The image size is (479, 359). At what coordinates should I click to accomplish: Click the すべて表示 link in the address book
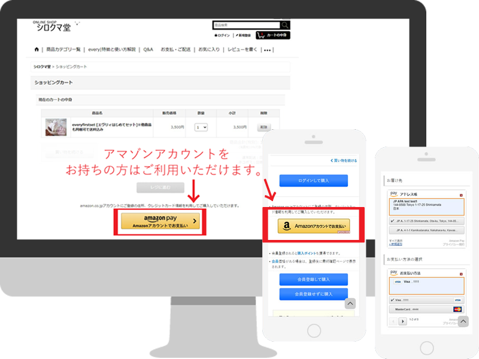tap(396, 241)
